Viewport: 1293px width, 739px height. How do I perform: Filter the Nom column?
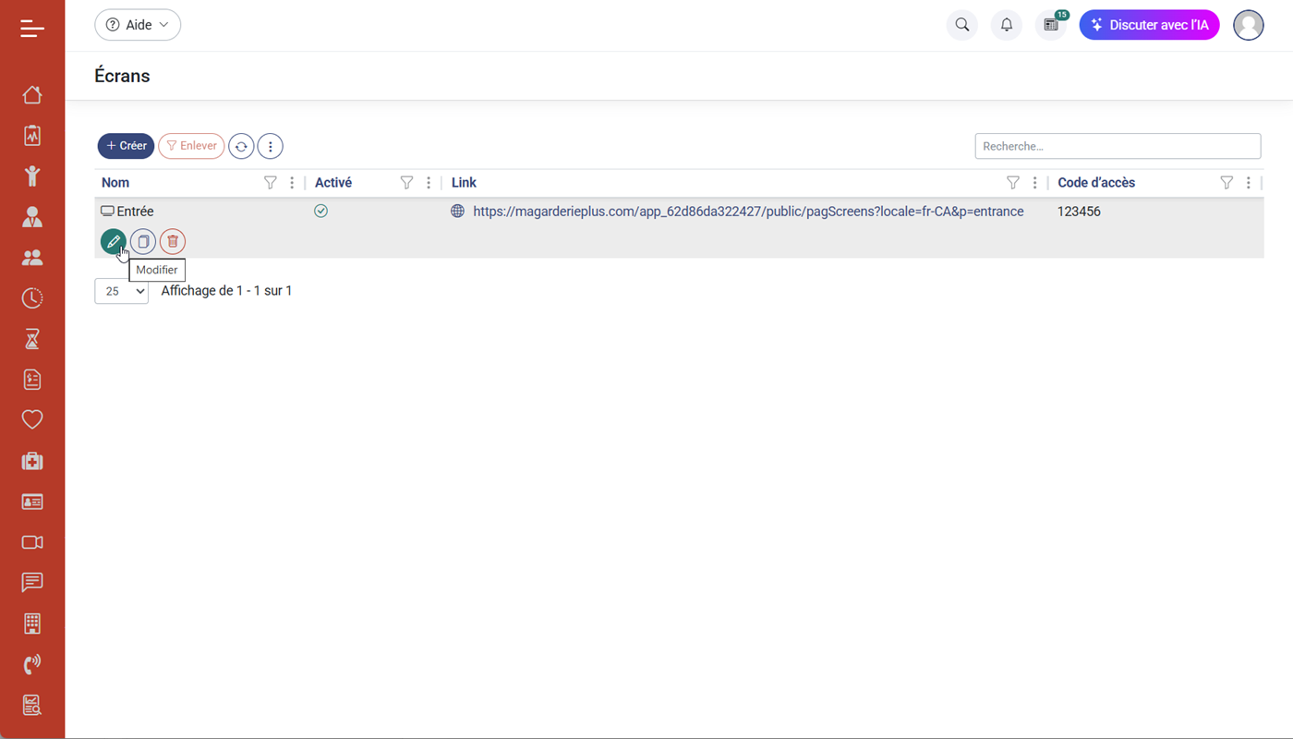pyautogui.click(x=271, y=183)
